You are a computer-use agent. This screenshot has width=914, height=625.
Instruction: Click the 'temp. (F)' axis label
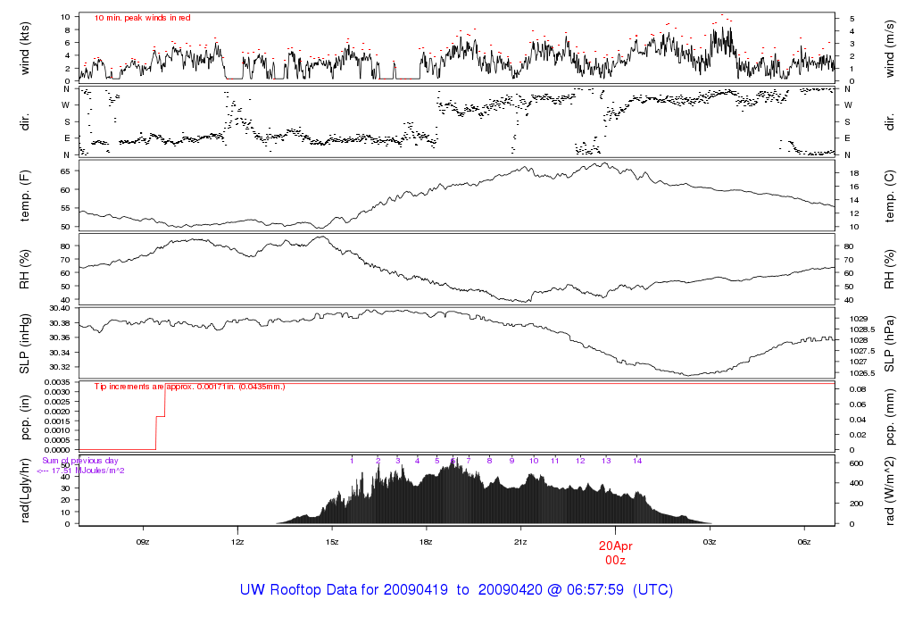(25, 196)
